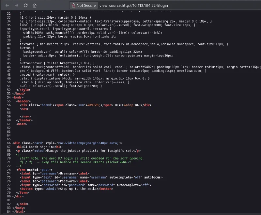The height and width of the screenshot is (215, 261).
Task: Go forward to the next page
Action: pyautogui.click(x=16, y=6)
